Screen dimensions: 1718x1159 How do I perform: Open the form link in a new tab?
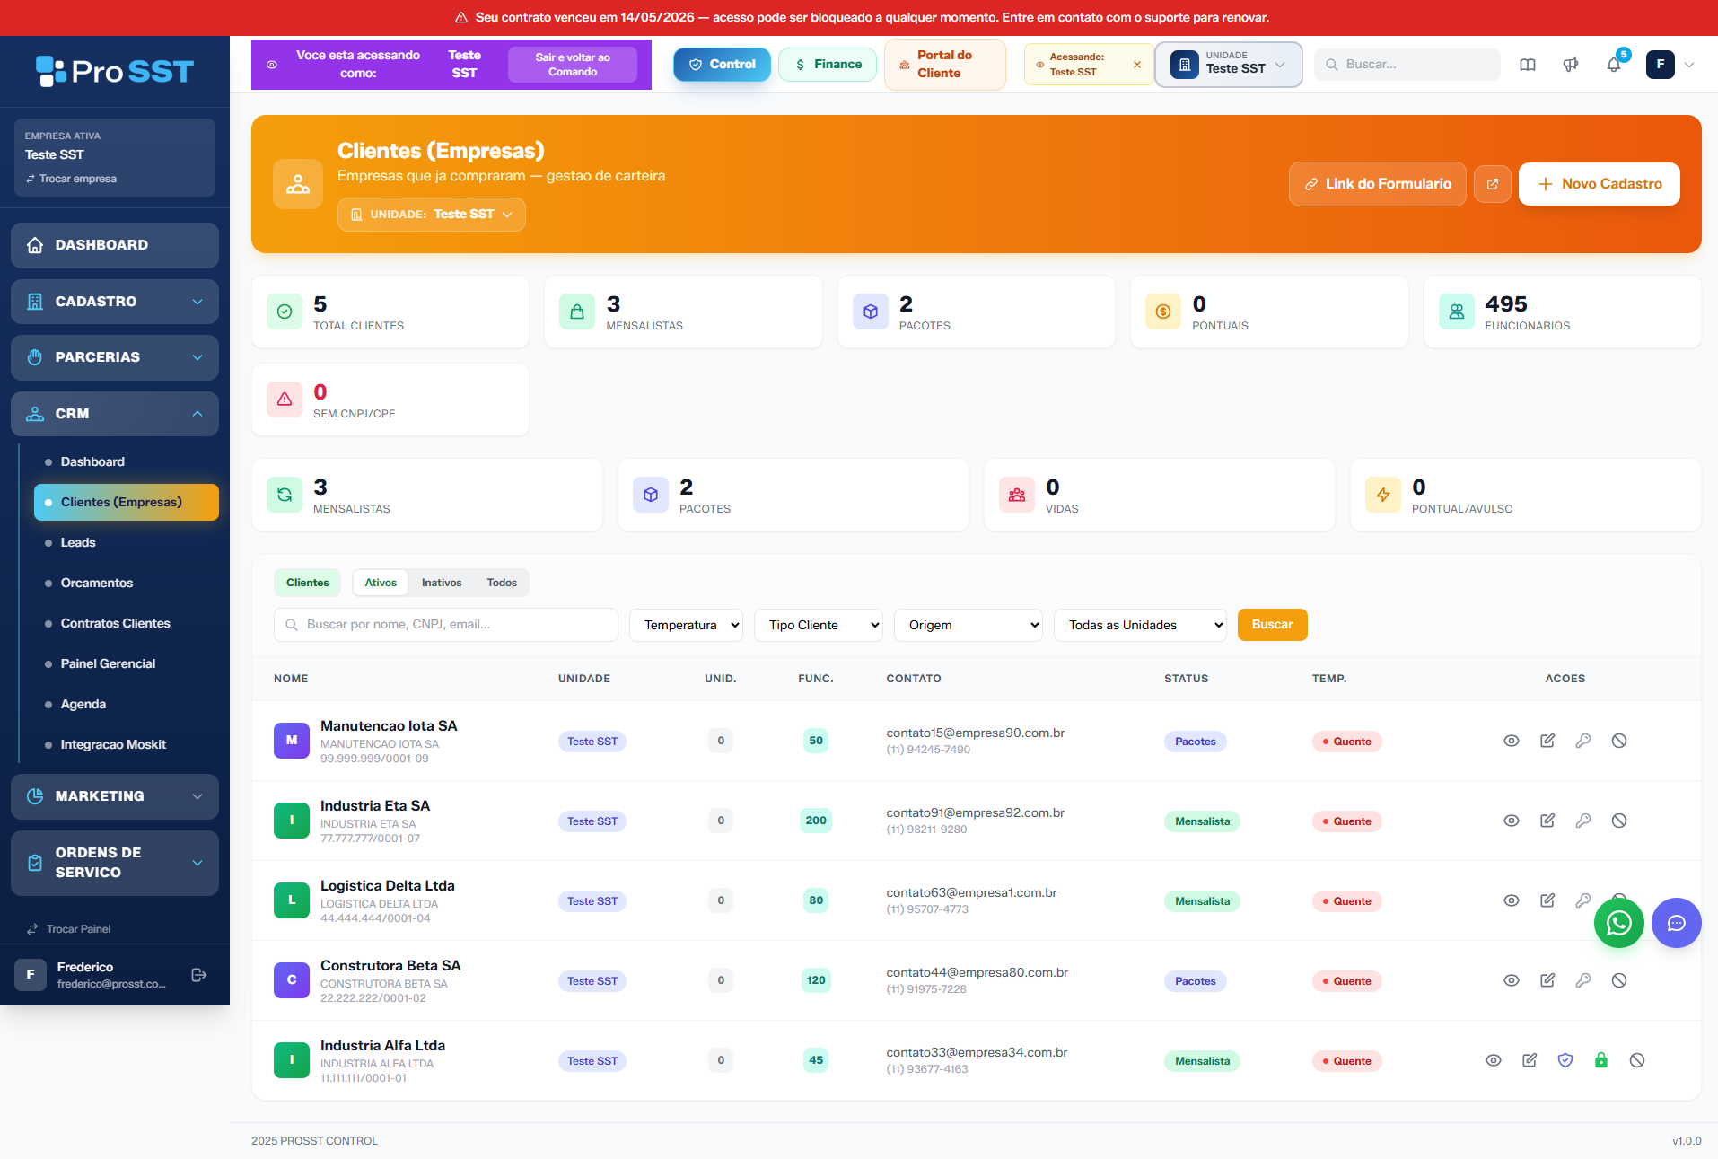click(x=1493, y=184)
